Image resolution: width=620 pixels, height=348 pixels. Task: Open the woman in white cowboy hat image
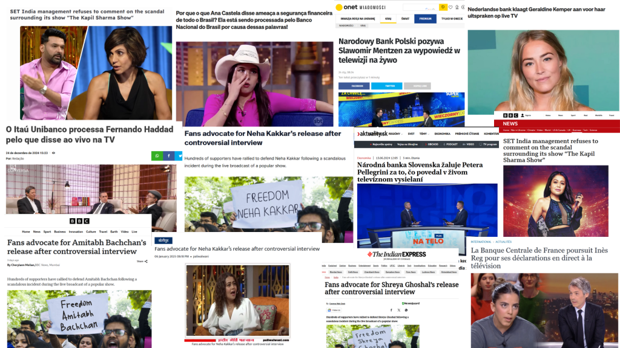(x=255, y=84)
